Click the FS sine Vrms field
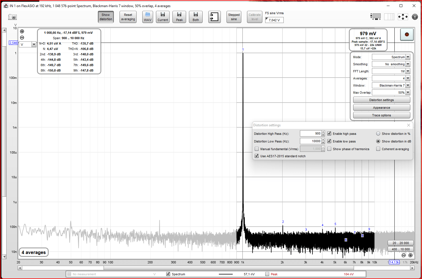 coord(274,20)
